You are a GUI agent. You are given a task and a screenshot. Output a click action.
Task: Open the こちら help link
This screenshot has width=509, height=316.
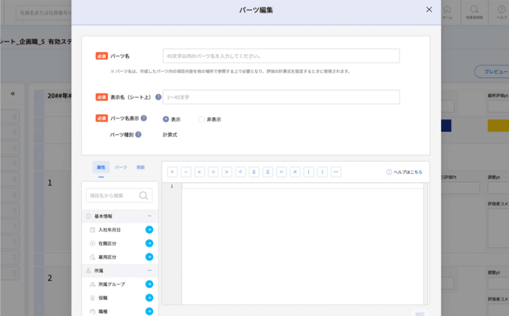point(416,172)
